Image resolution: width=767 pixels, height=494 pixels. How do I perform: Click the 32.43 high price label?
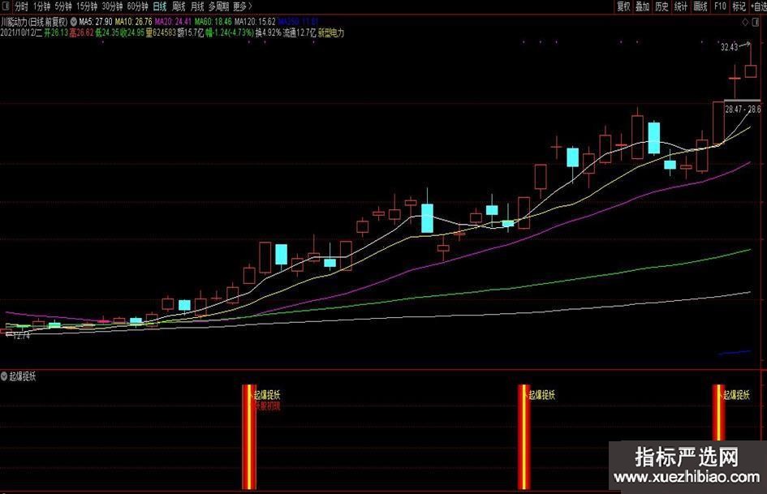pos(729,47)
